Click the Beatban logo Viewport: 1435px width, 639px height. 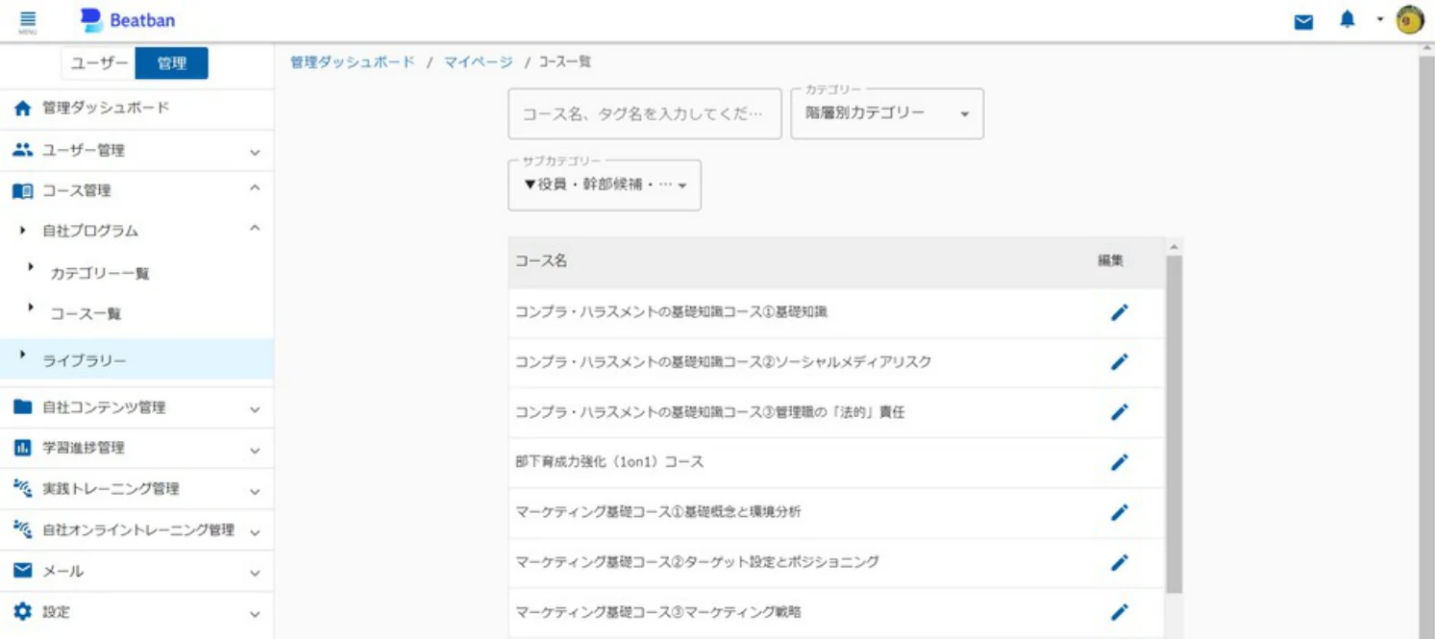coord(127,20)
